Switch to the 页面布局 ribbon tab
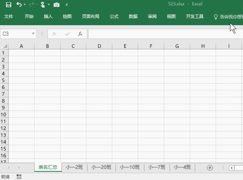 [x=90, y=17]
